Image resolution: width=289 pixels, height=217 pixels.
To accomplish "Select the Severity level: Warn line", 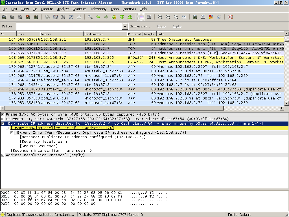I will click(x=44, y=142).
